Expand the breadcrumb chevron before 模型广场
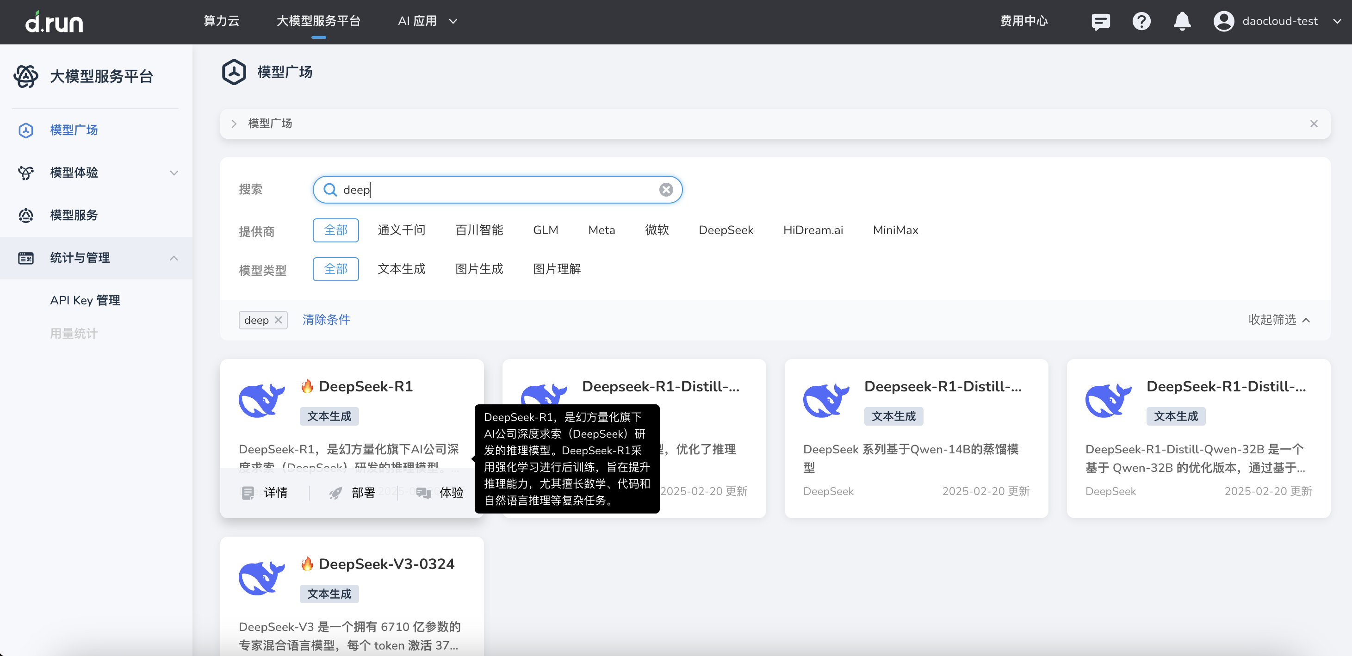Screen dimensions: 1352x656 coord(234,124)
